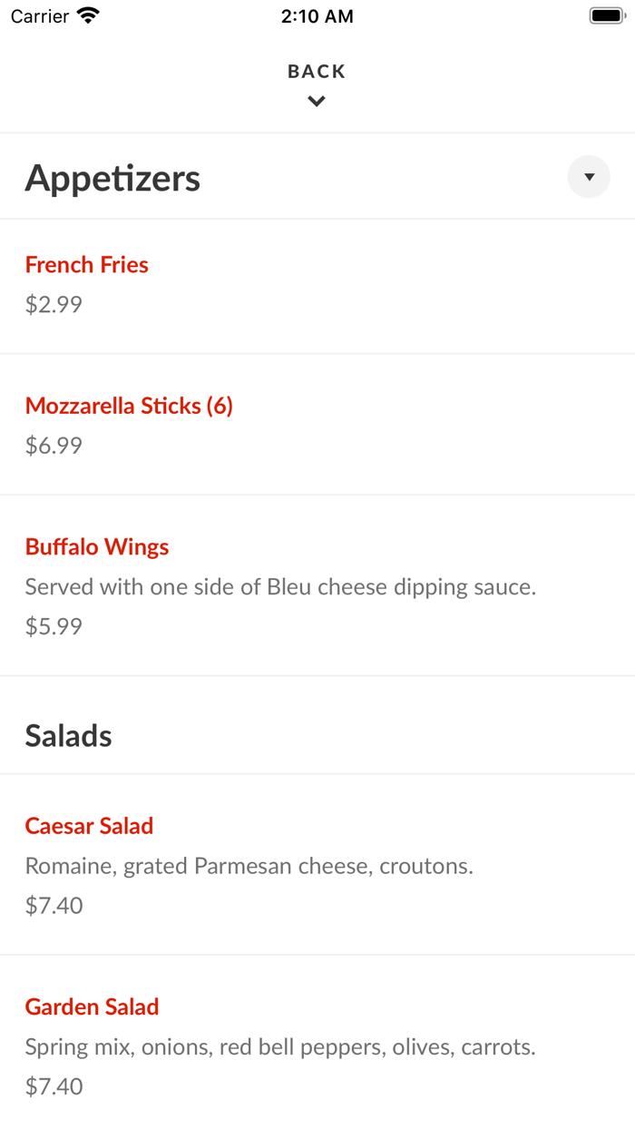Select Mozzarella Sticks (6)
This screenshot has height=1129, width=635.
pyautogui.click(x=129, y=406)
